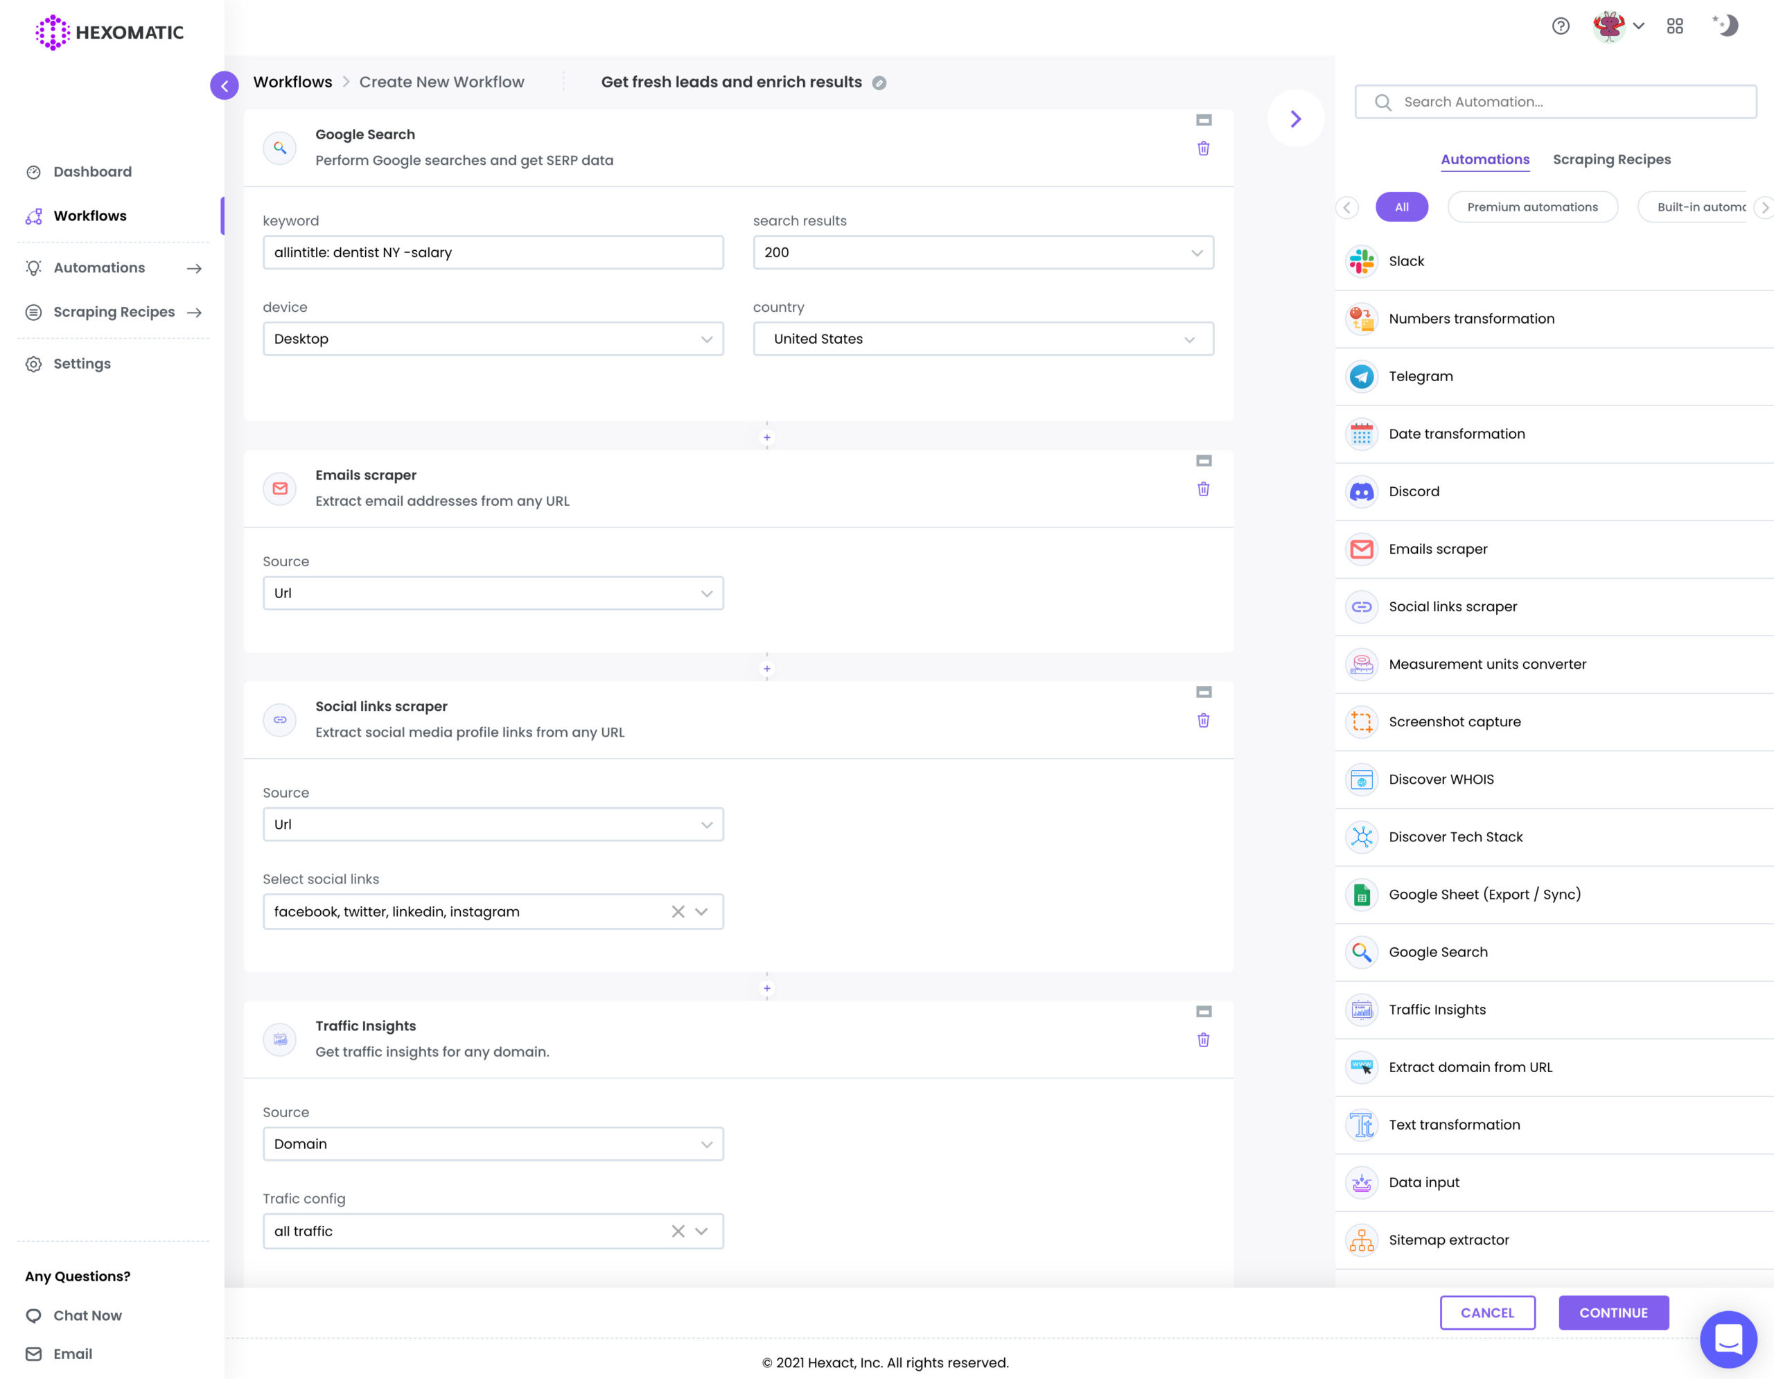Viewport: 1774px width, 1379px height.
Task: Add a step below Google Search
Action: tap(766, 438)
